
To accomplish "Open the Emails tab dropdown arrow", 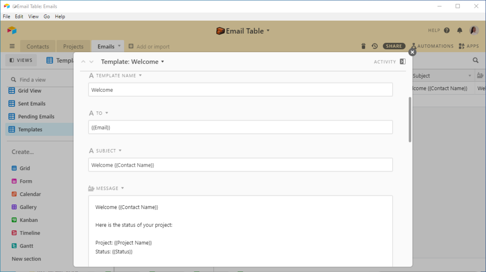I will (x=119, y=46).
